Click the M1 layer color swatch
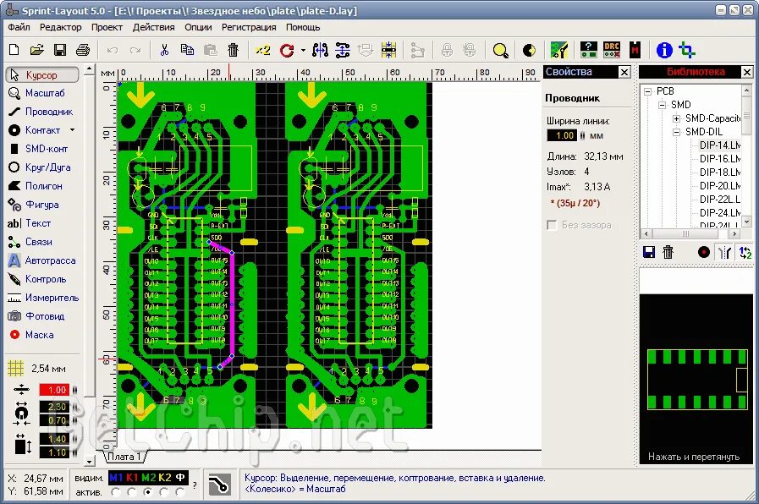This screenshot has height=504, width=759. pyautogui.click(x=116, y=477)
